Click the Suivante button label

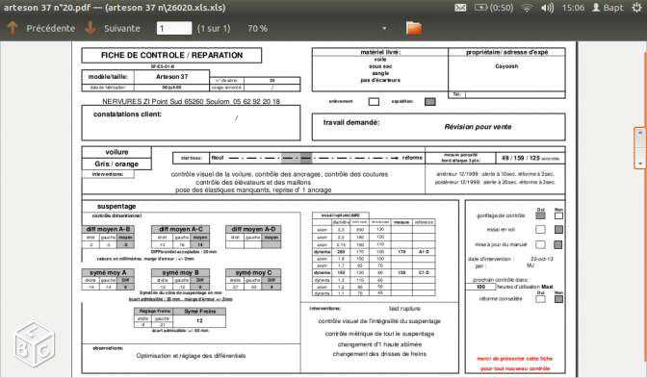click(x=122, y=29)
